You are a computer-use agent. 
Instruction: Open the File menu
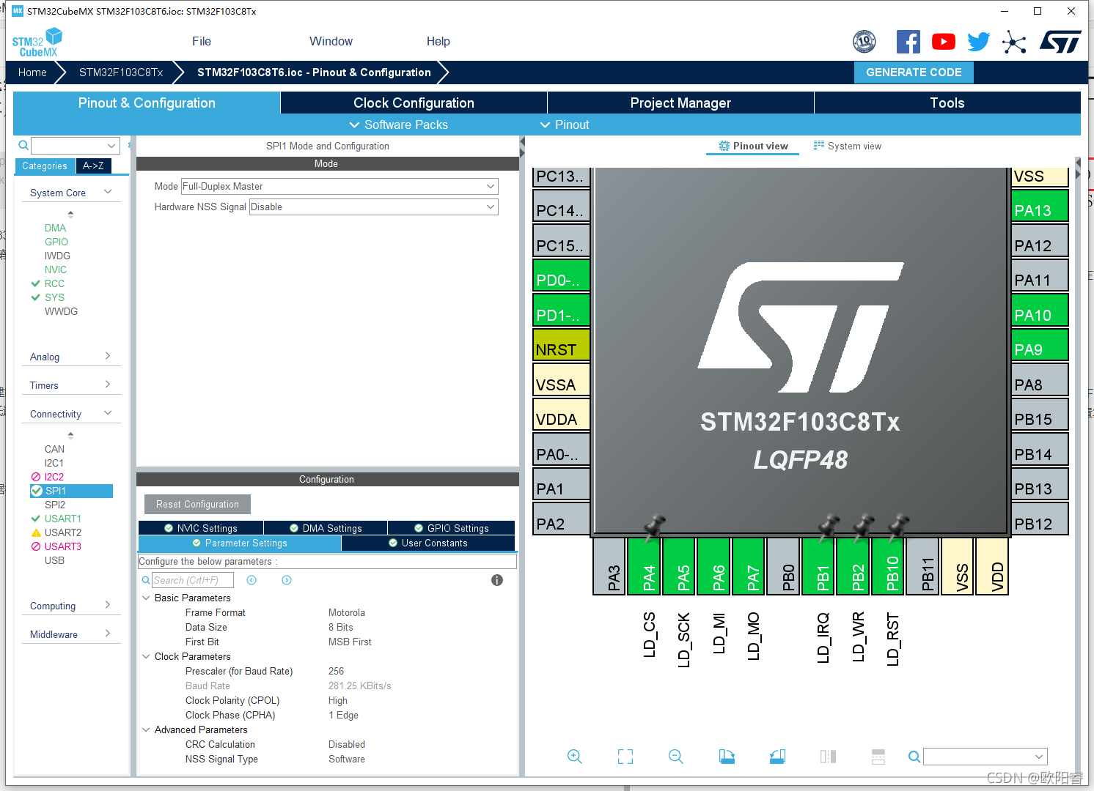click(x=202, y=42)
